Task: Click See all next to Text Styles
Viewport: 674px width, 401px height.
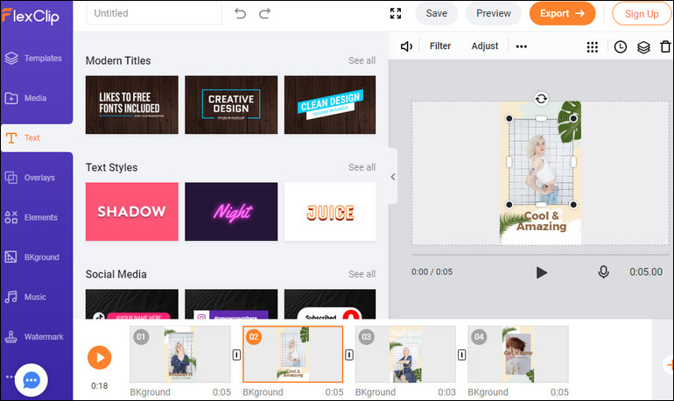Action: [x=362, y=167]
